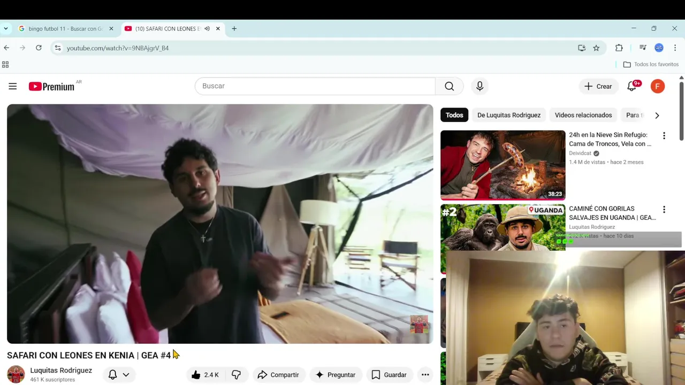This screenshot has height=385, width=685.
Task: Open tab search dropdown arrow
Action: (x=6, y=29)
